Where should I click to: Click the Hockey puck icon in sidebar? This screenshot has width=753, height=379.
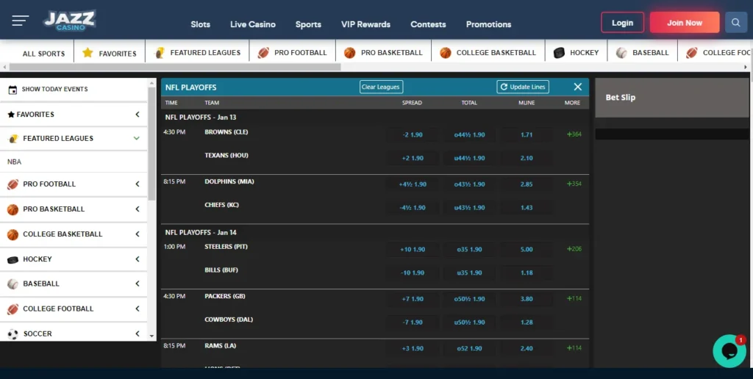13,259
